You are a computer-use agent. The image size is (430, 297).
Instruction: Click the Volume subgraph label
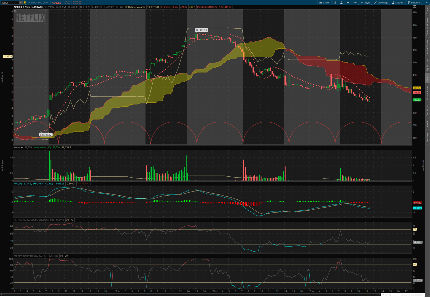[18, 147]
